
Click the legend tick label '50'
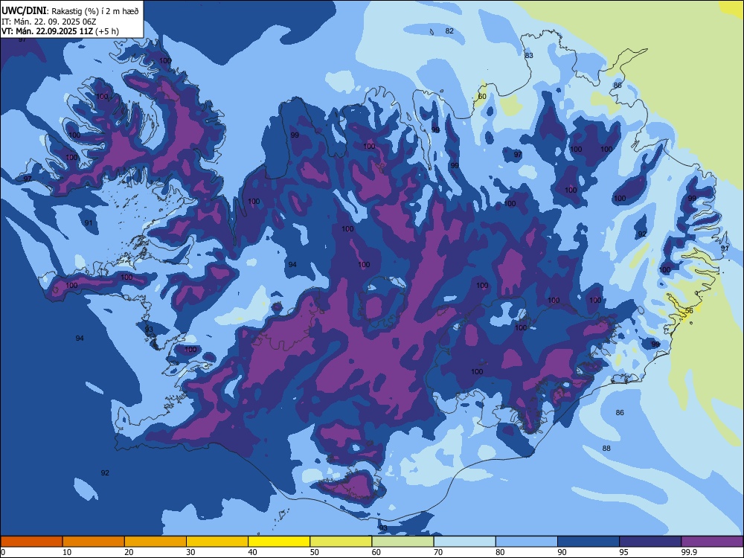(315, 552)
